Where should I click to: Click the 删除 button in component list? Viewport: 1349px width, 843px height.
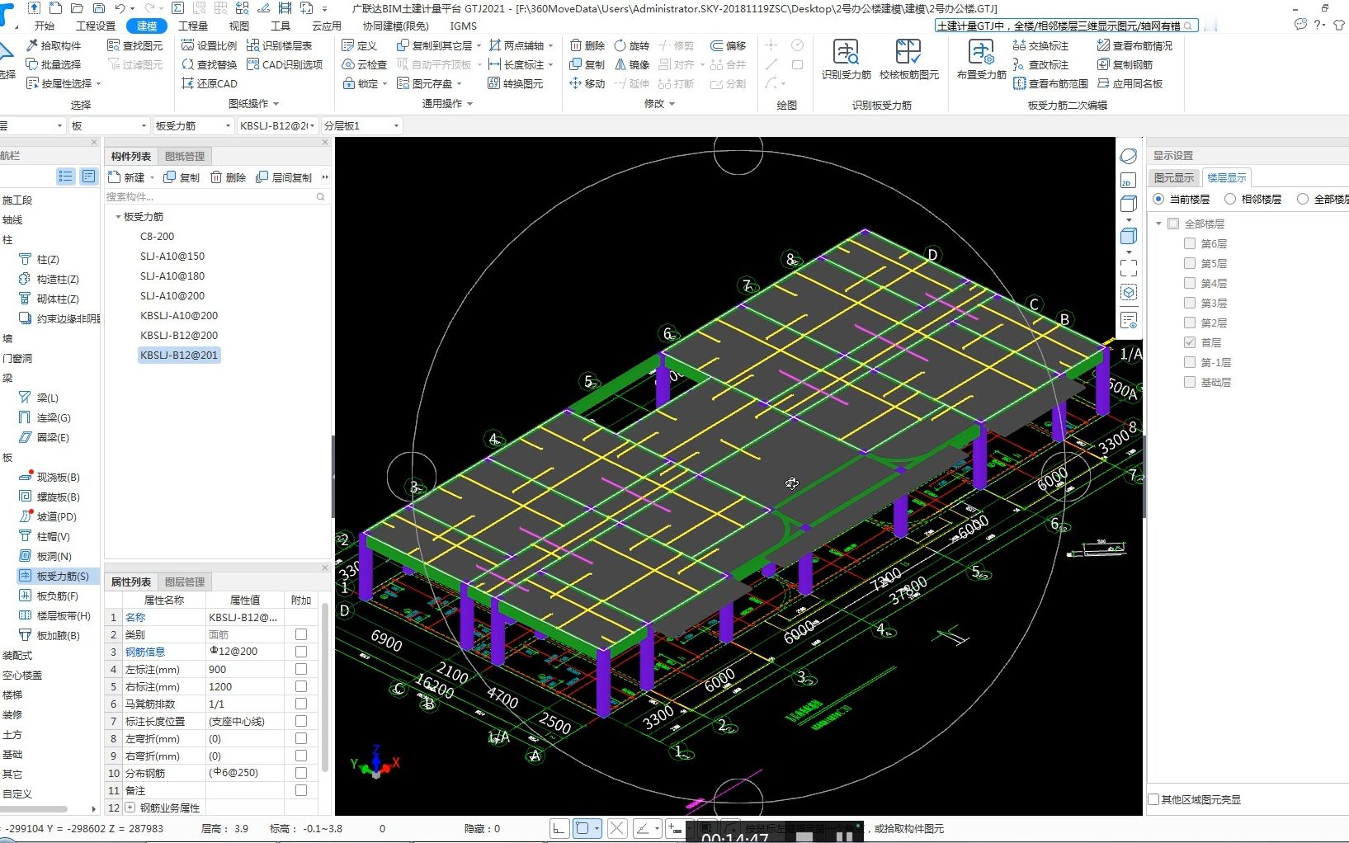click(228, 177)
